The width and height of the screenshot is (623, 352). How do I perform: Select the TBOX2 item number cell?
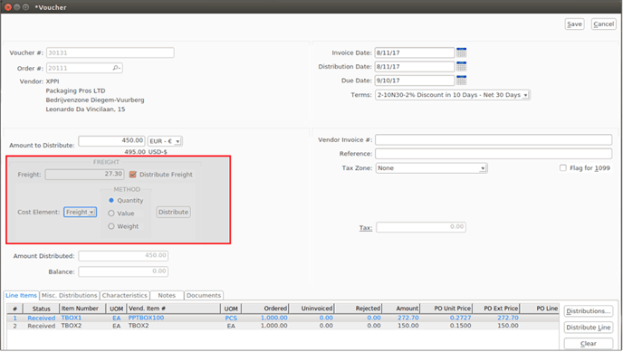pos(72,326)
